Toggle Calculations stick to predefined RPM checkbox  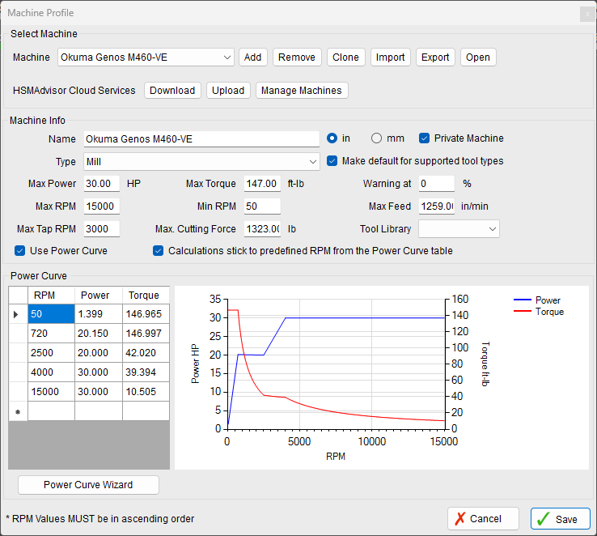159,251
